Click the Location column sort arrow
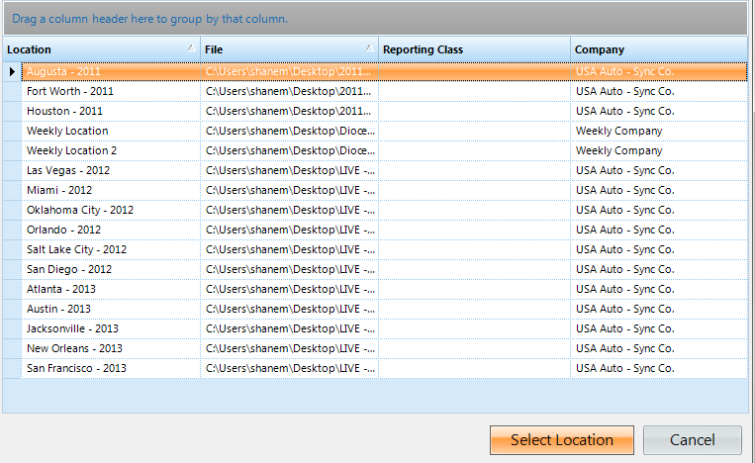The width and height of the screenshot is (755, 463). pyautogui.click(x=191, y=47)
